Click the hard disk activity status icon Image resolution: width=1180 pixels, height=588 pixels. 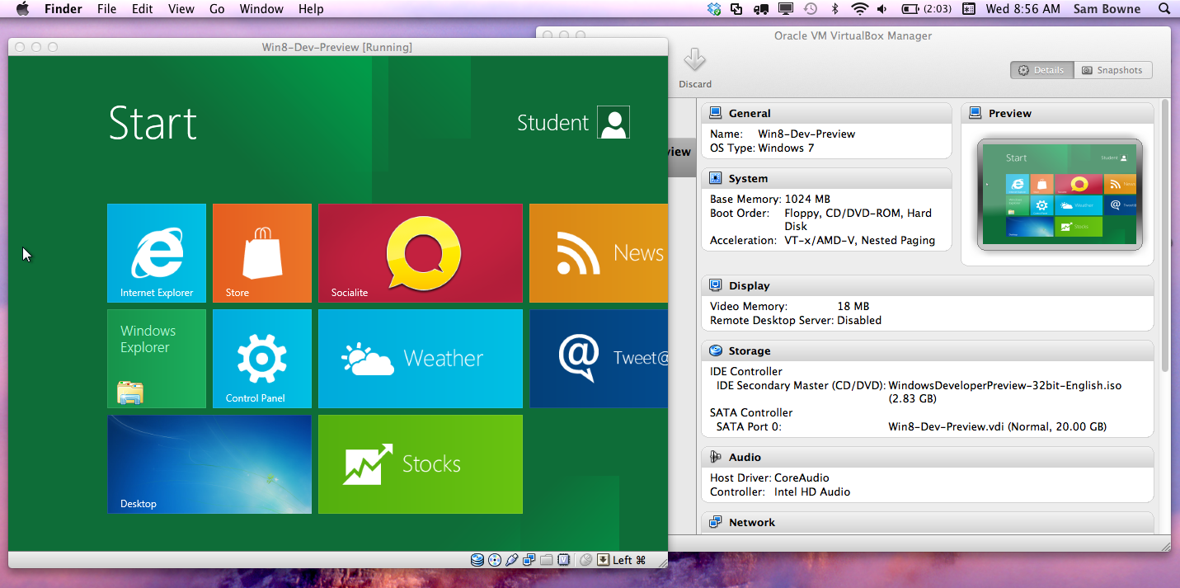click(x=477, y=560)
